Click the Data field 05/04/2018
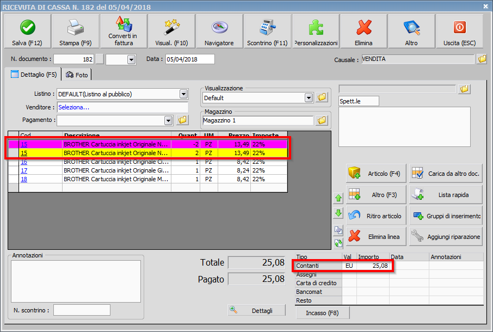This screenshot has width=493, height=332. [x=190, y=59]
